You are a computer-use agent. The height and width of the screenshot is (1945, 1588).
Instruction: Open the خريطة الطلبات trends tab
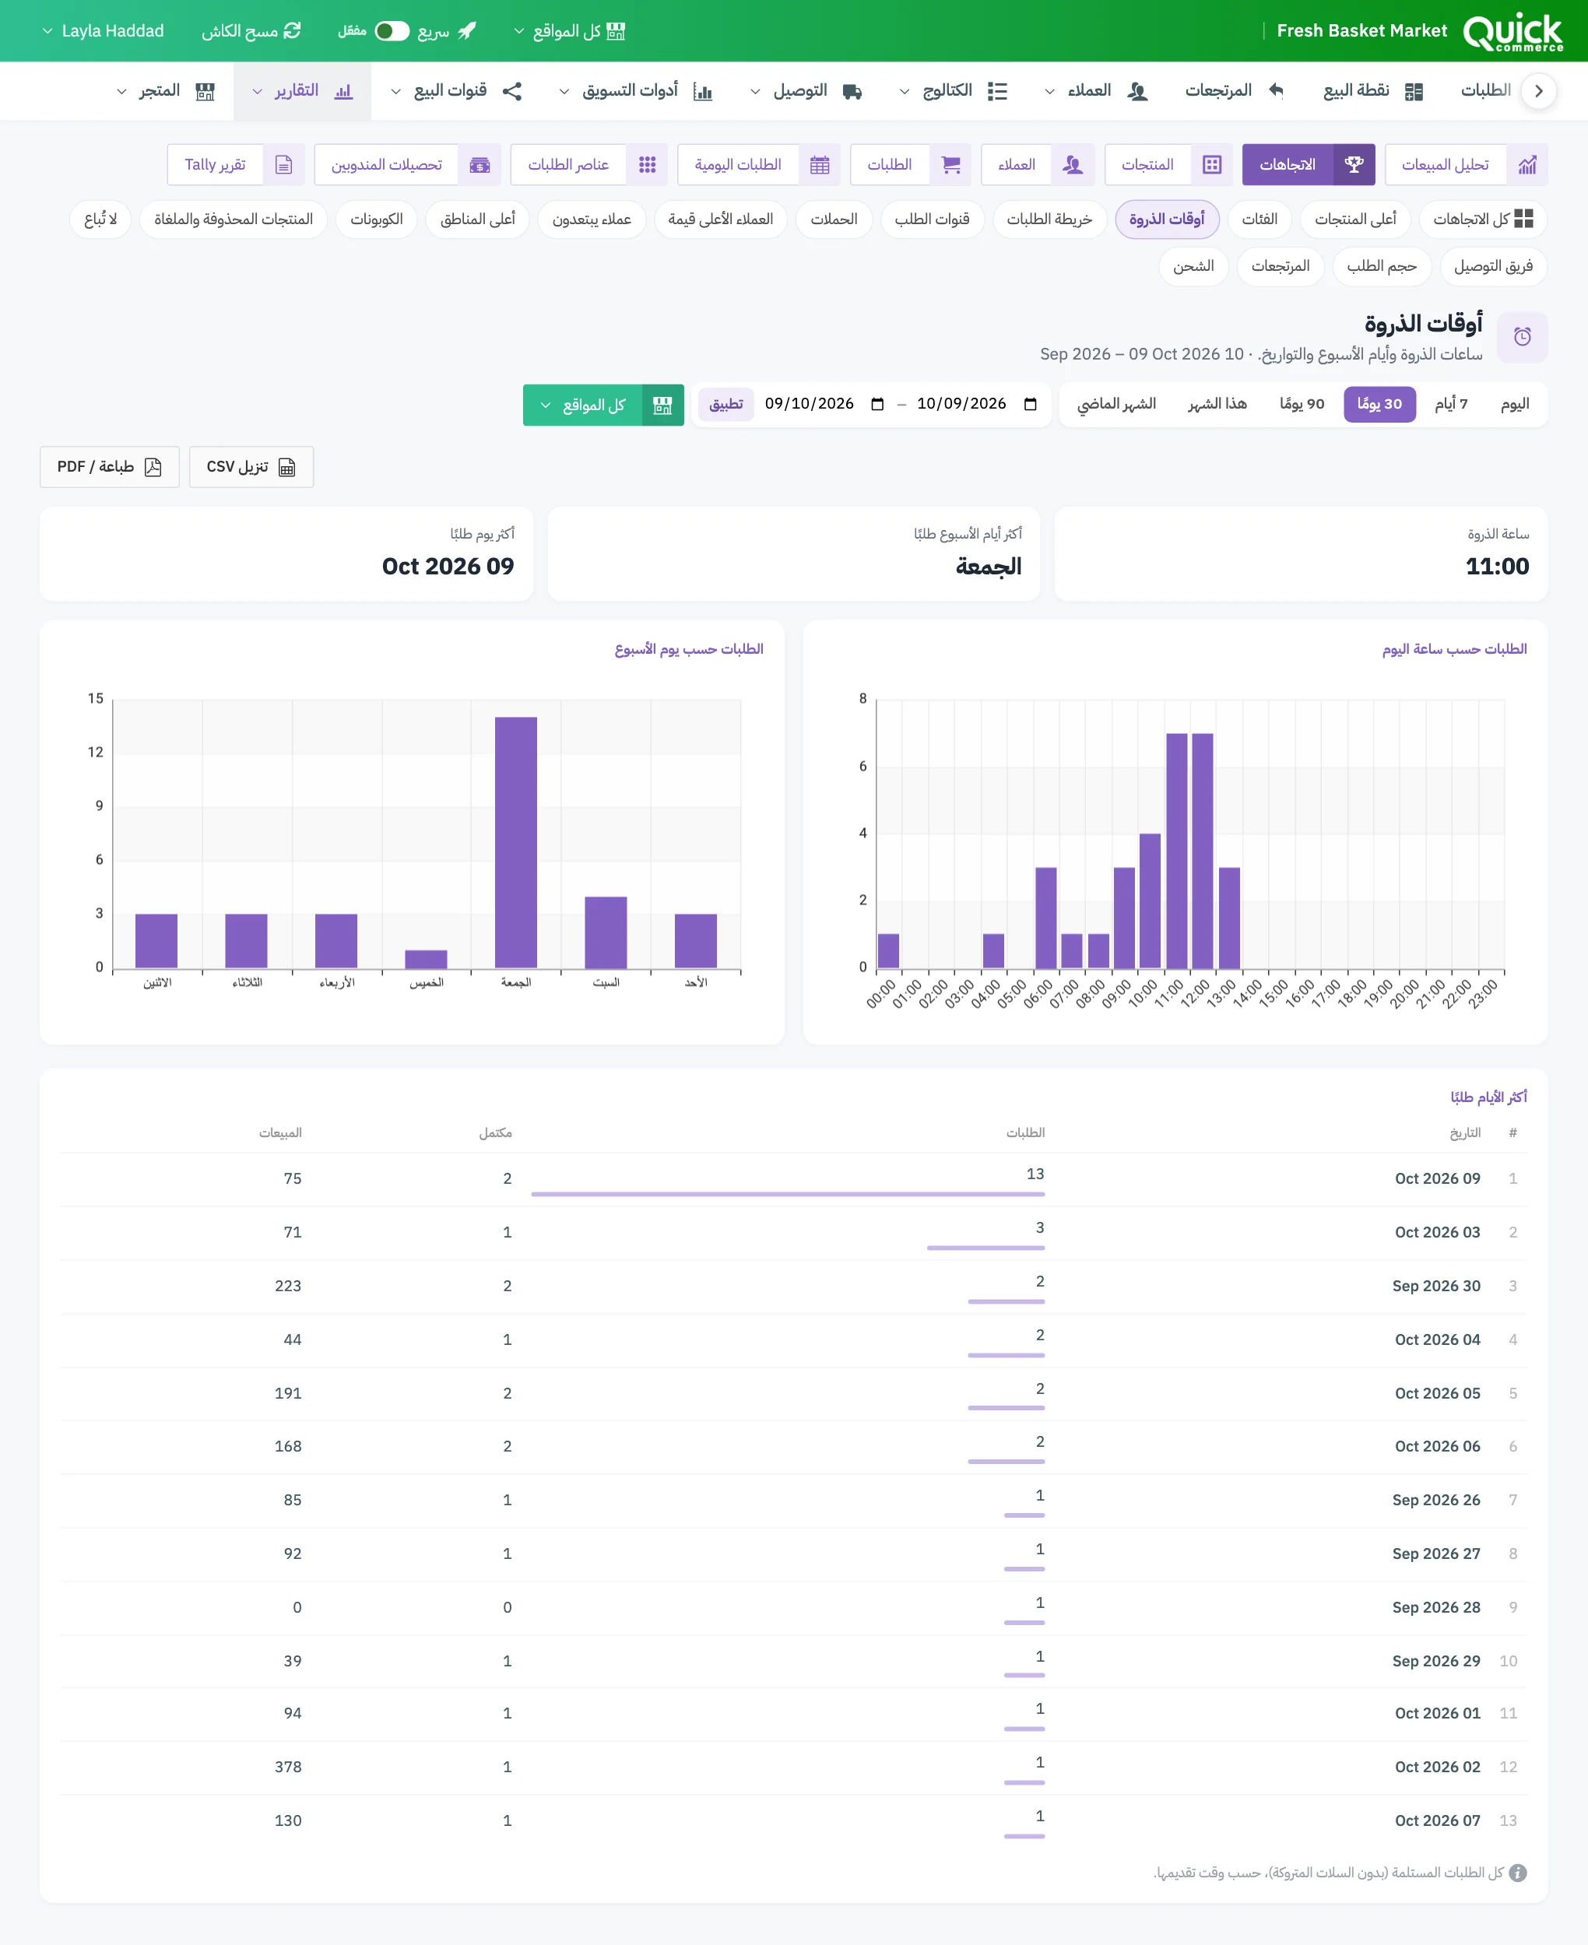pos(1049,219)
